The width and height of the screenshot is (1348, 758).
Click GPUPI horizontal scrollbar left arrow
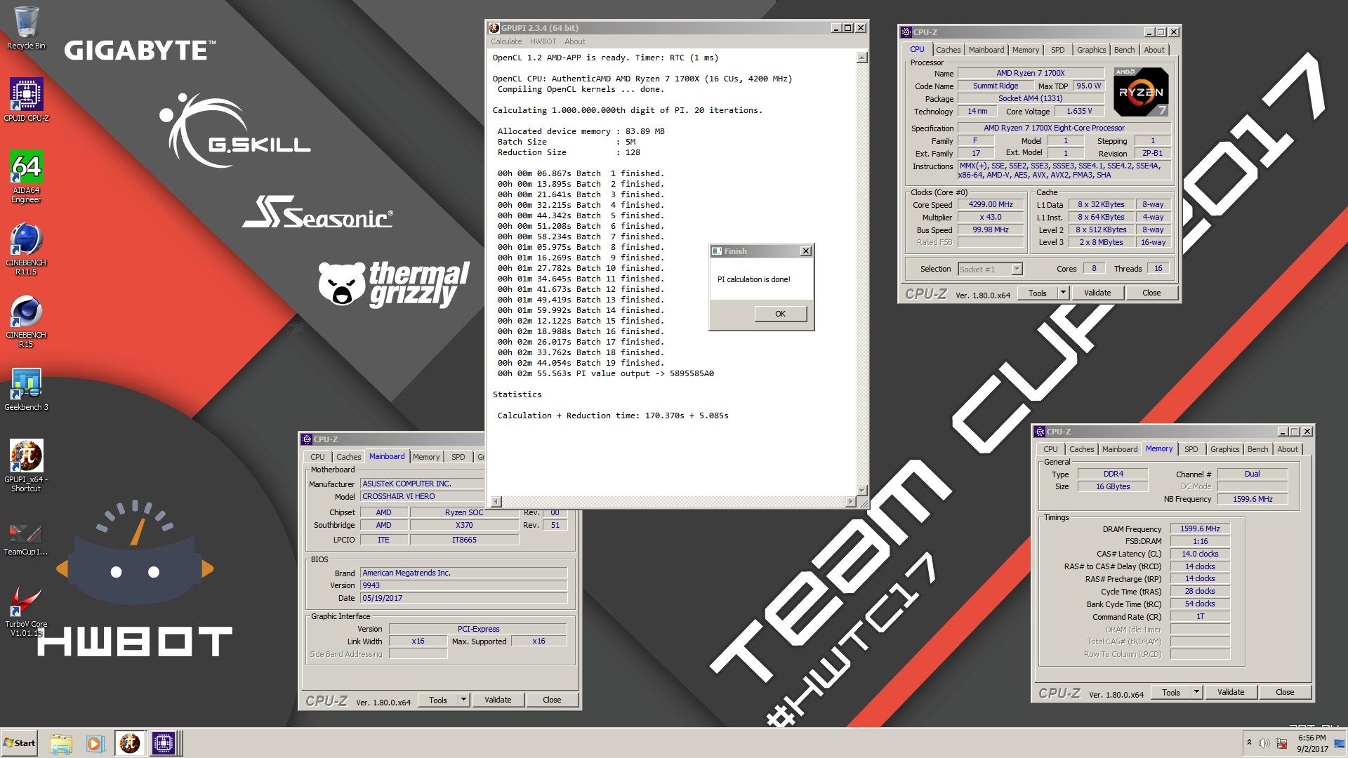coord(496,501)
